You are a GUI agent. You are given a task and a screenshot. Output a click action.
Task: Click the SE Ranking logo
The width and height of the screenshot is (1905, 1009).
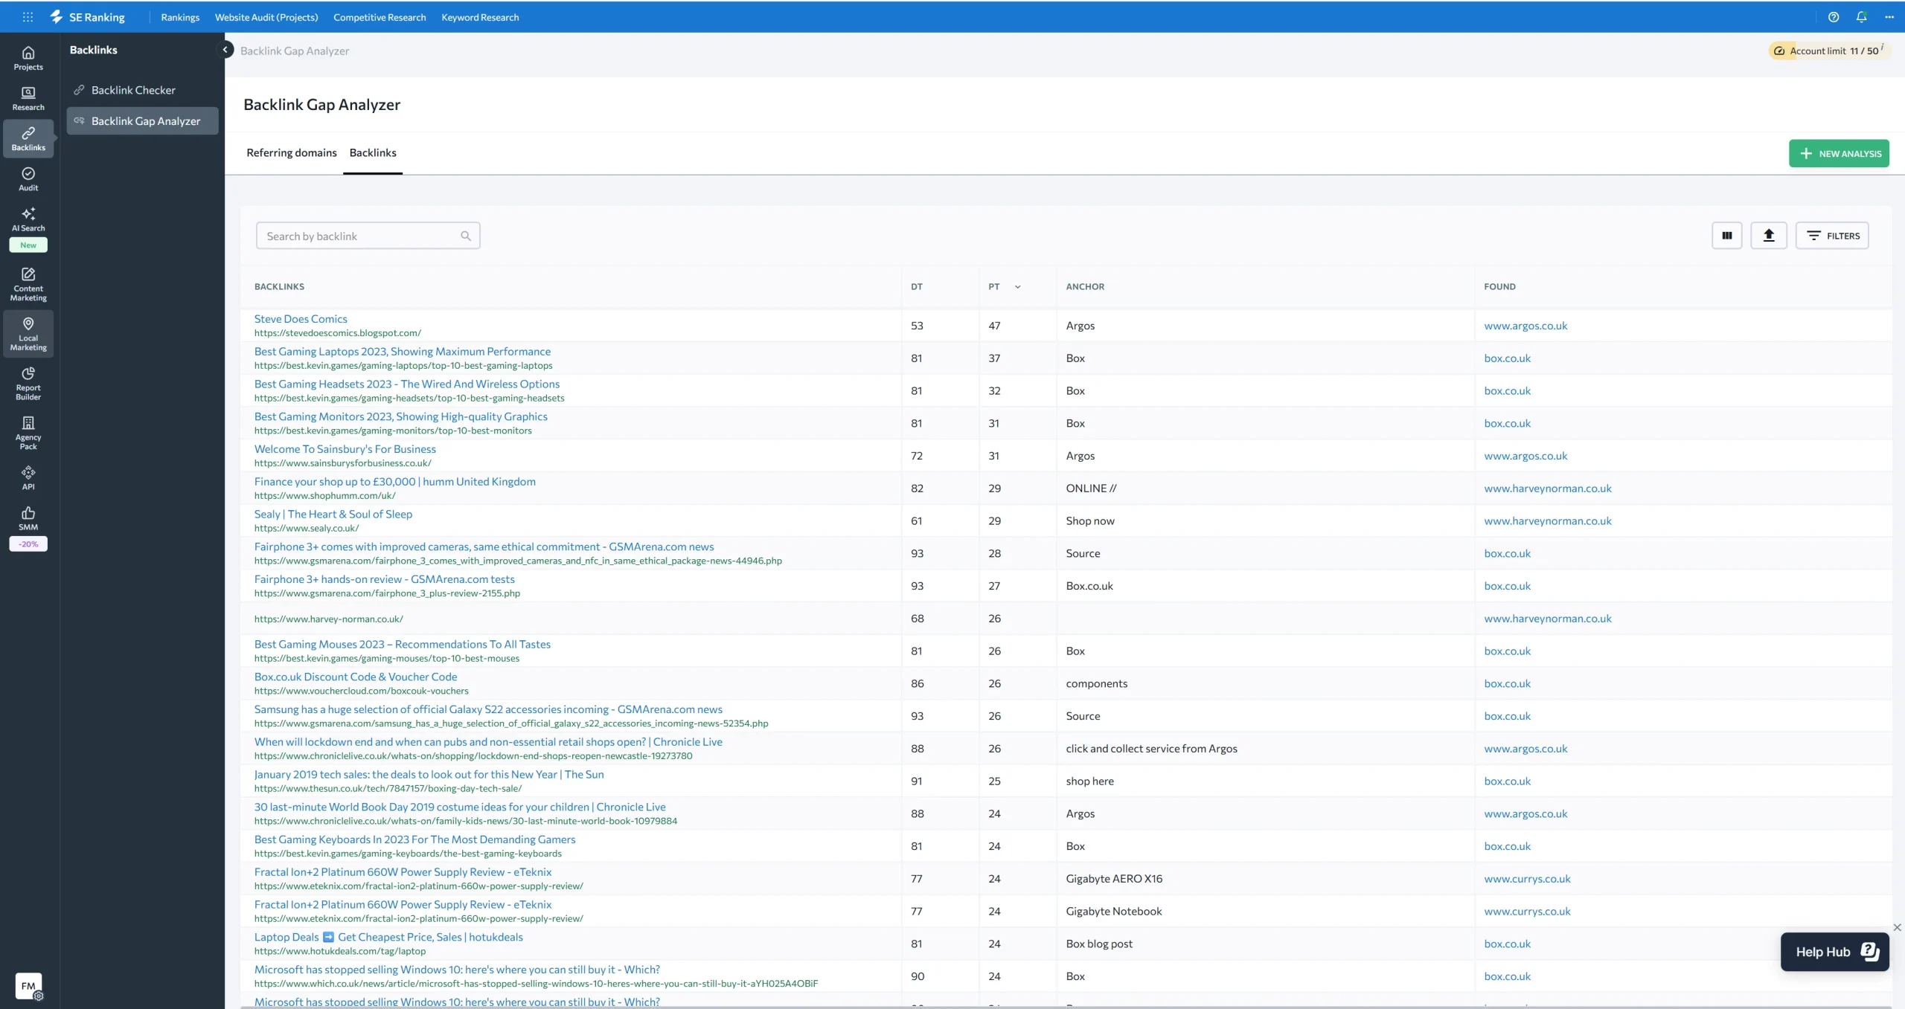coord(88,16)
